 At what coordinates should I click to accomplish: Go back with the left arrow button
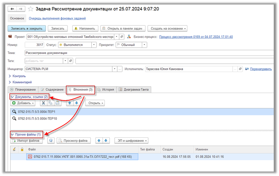12,9
